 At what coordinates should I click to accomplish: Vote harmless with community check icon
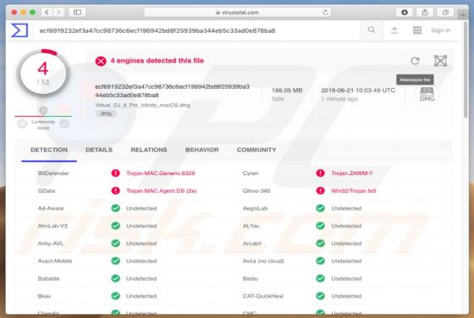64,123
